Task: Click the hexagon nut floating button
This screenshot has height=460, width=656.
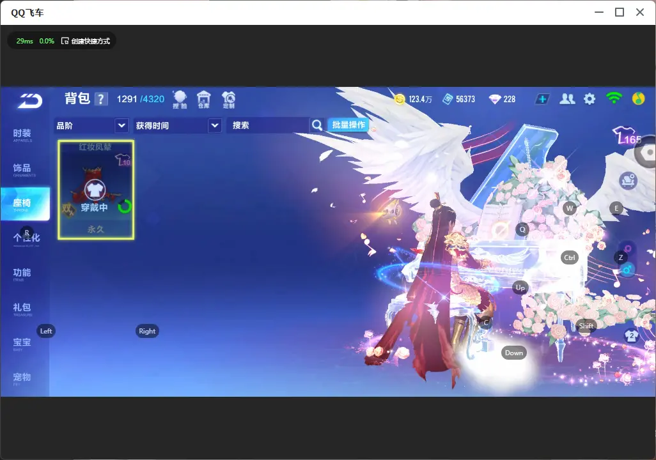Action: click(646, 152)
